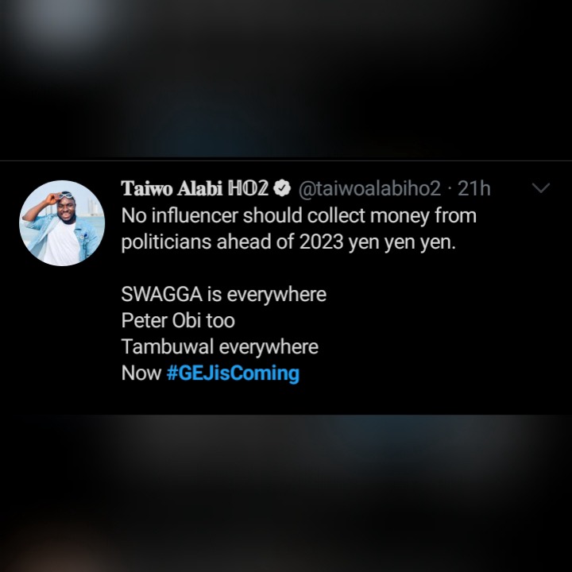Image resolution: width=572 pixels, height=572 pixels.
Task: Visit the @taiwoalabiho2 handle link
Action: (369, 189)
